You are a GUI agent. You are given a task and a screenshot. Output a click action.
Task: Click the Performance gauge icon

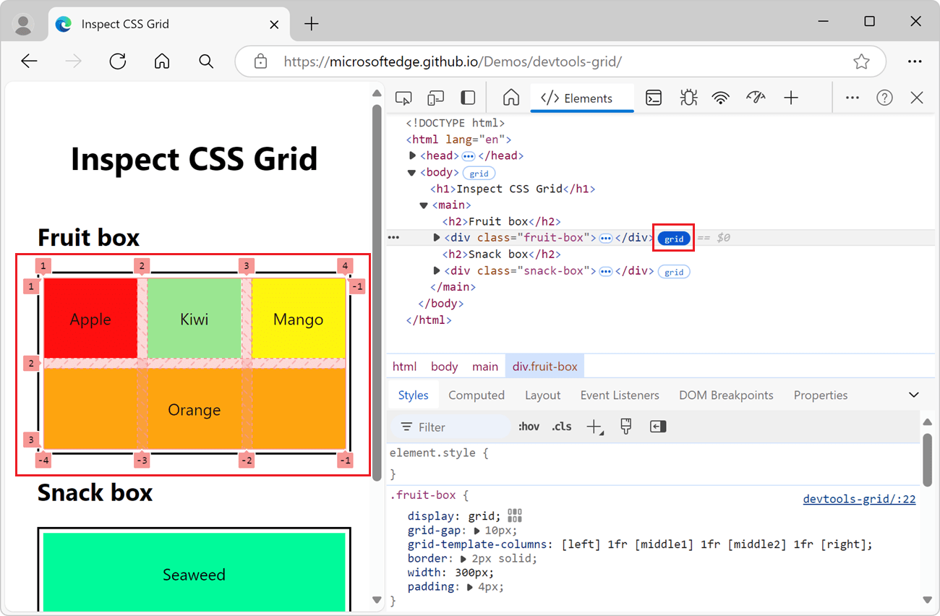[756, 97]
